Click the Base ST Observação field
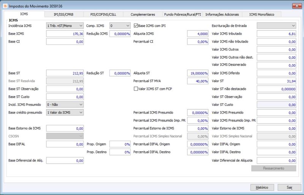The width and height of the screenshot is (304, 195). point(65,89)
